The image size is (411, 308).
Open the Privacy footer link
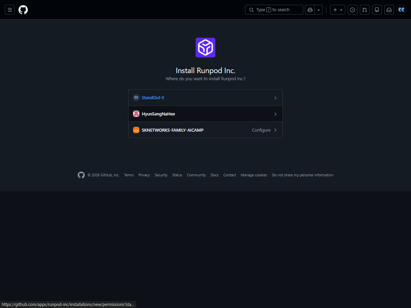tap(144, 175)
